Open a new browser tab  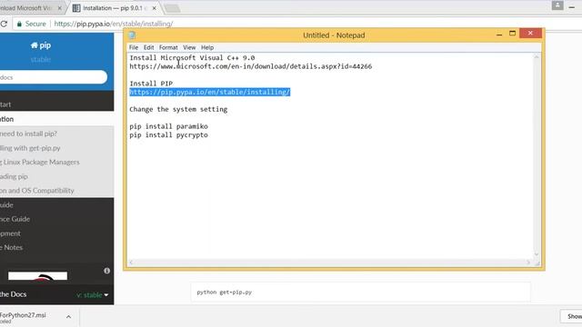pos(172,8)
